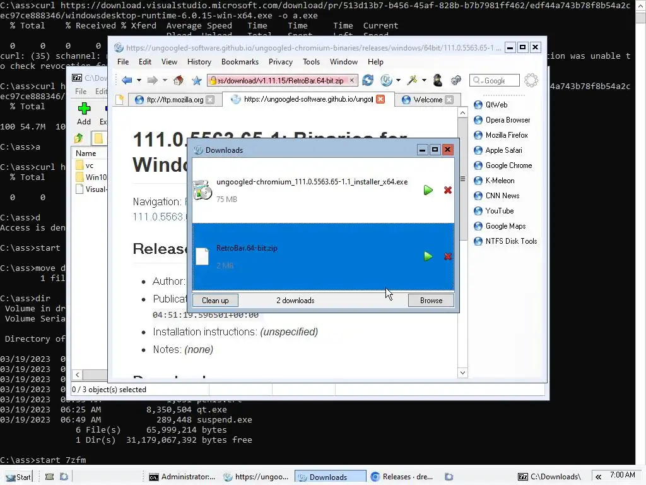Click the 7-Zip up-folder icon

click(79, 138)
